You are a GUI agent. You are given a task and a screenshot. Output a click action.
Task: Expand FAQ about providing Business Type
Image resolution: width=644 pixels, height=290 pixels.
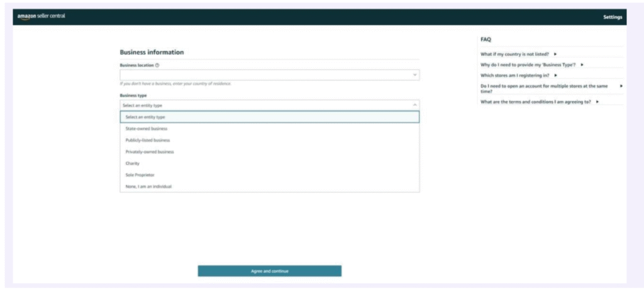[532, 65]
